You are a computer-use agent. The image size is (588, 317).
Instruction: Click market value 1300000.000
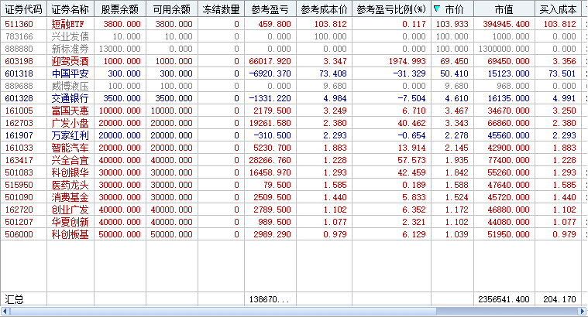504,49
